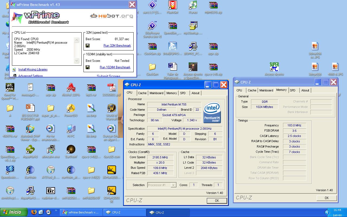Click the Install Missing Libraries link
The width and height of the screenshot is (347, 217).
tap(33, 69)
